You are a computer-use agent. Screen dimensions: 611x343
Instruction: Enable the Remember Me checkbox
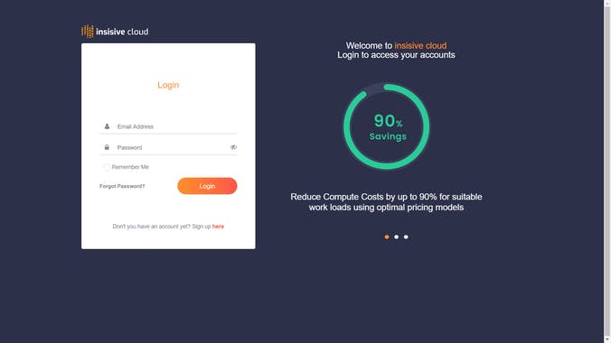point(107,167)
